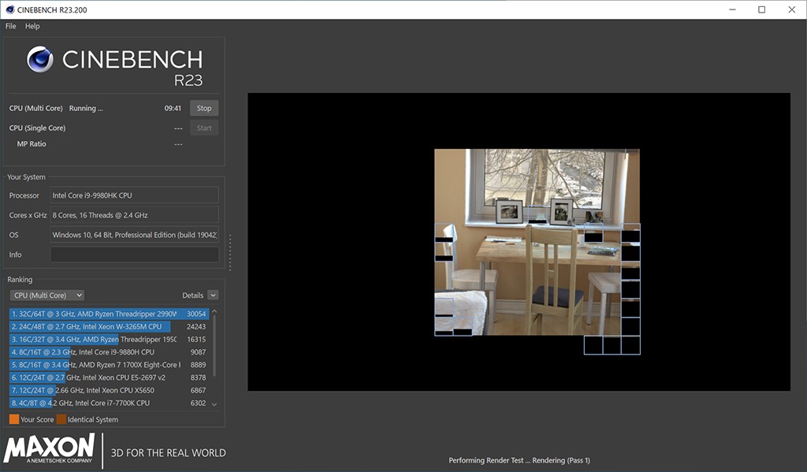Select the Core i9-9880H ranking row
807x472 pixels.
95,352
